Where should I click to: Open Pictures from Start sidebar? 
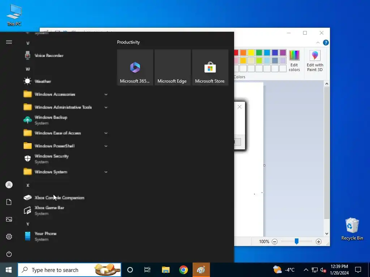pyautogui.click(x=9, y=219)
